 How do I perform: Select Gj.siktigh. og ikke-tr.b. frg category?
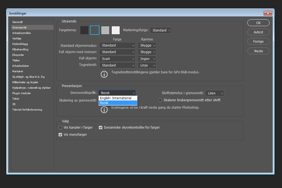click(32, 77)
